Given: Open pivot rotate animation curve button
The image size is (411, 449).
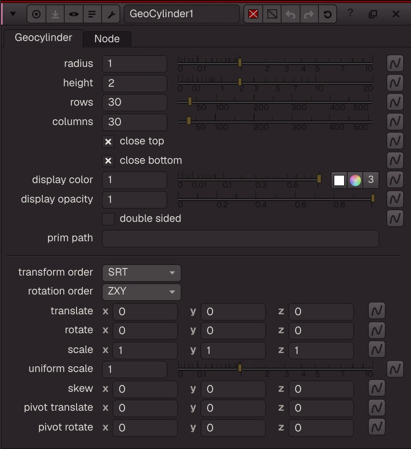Looking at the screenshot, I should (377, 427).
